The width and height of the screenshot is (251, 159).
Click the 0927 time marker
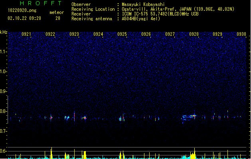coord(170,34)
